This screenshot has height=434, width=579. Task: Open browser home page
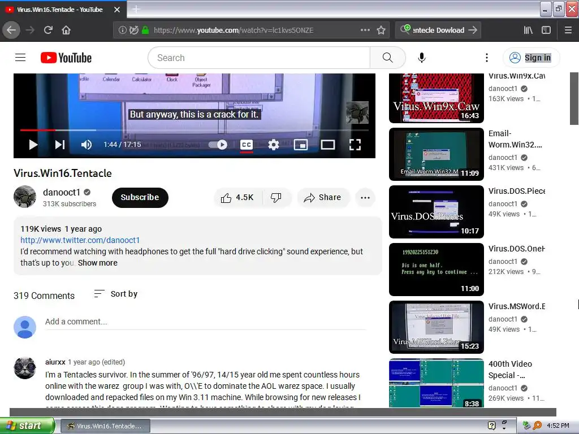coord(66,30)
